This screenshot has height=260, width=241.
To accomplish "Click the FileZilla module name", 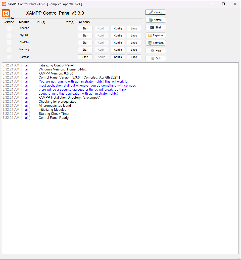I will coord(24,42).
